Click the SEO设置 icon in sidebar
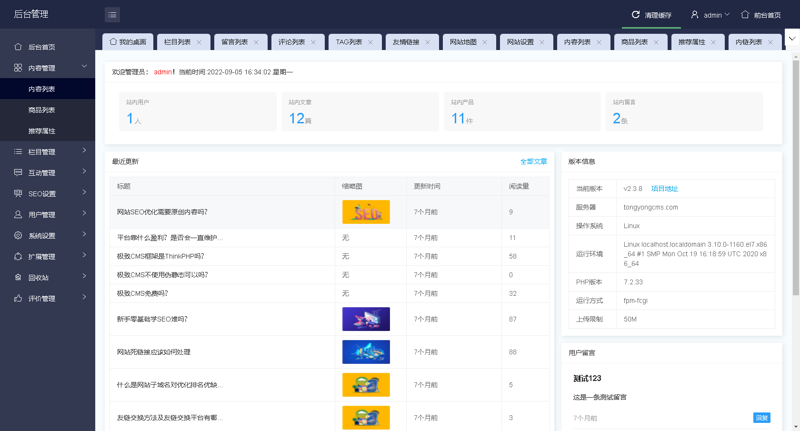Image resolution: width=800 pixels, height=431 pixels. (x=18, y=193)
